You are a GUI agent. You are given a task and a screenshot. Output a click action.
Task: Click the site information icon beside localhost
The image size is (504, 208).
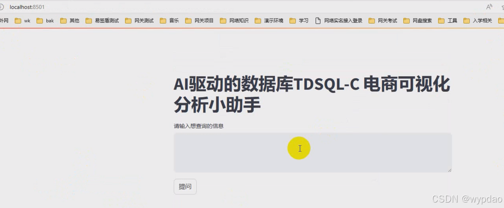point(2,7)
